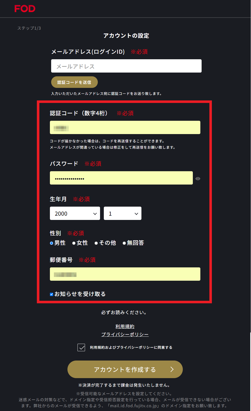Open the birth month dropdown showing 1
Viewport: 251px width, 411px height.
[123, 213]
